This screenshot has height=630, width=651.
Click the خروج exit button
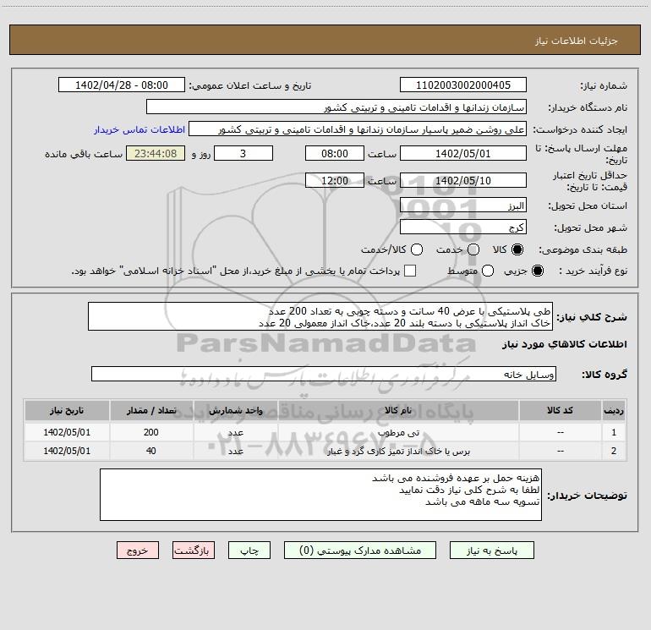point(138,551)
